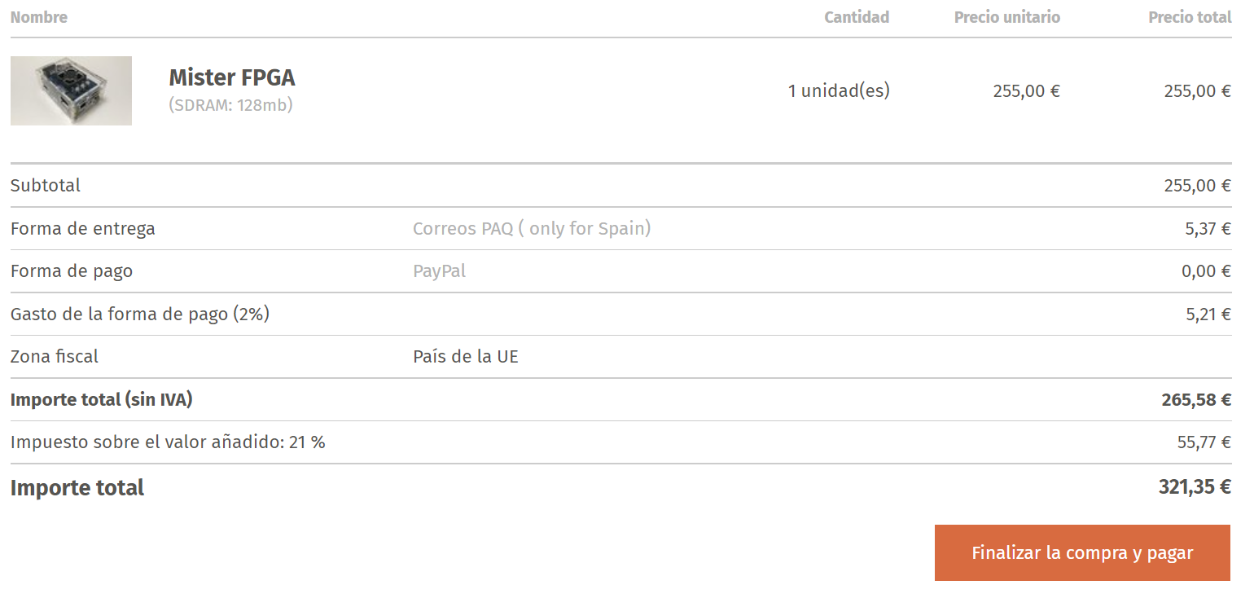Click the Mister FPGA product thumbnail image
The image size is (1254, 607).
click(x=71, y=90)
